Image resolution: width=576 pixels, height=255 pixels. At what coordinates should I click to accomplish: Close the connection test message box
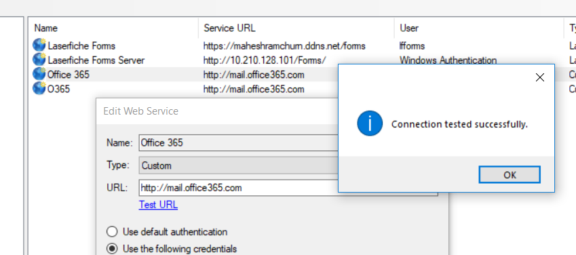tap(539, 77)
